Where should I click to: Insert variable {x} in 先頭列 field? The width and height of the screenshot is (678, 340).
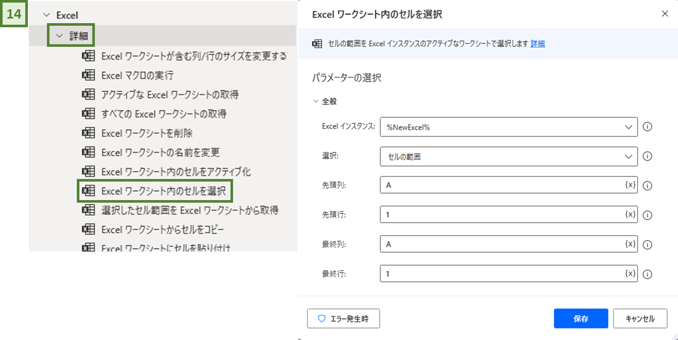(630, 185)
